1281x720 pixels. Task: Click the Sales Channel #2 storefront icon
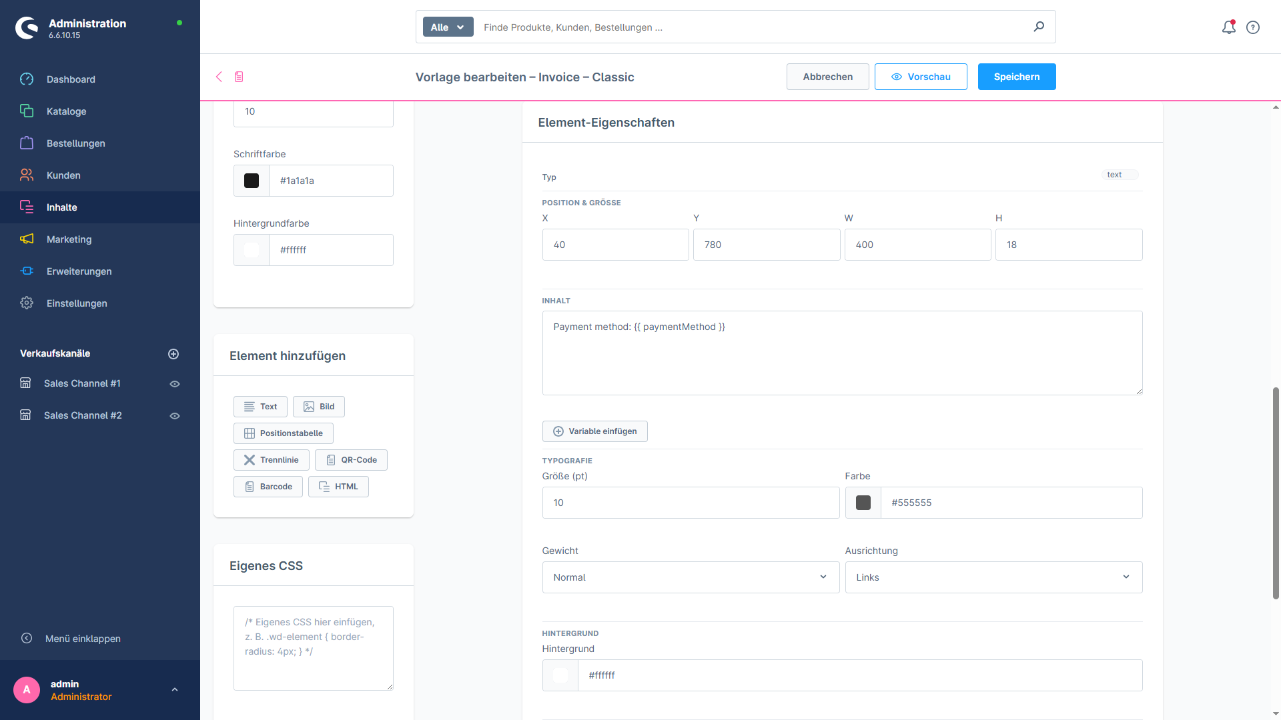tap(25, 415)
